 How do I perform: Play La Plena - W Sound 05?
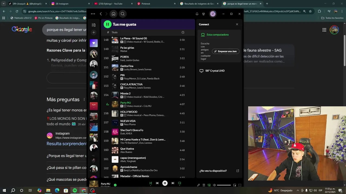tap(148, 40)
